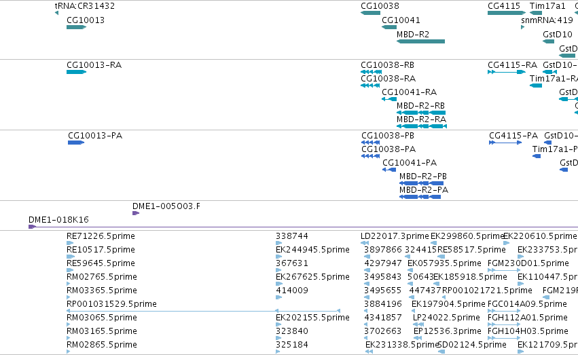This screenshot has height=355, width=578.
Task: Click the 323840 EST label
Action: [x=292, y=331]
